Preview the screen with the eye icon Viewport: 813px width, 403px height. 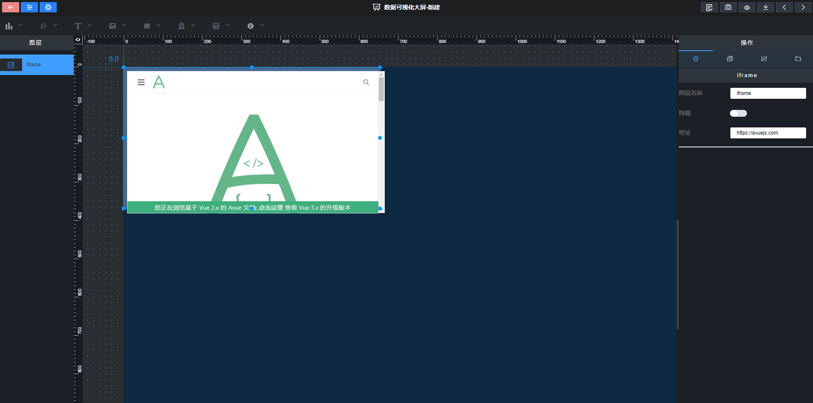point(747,7)
